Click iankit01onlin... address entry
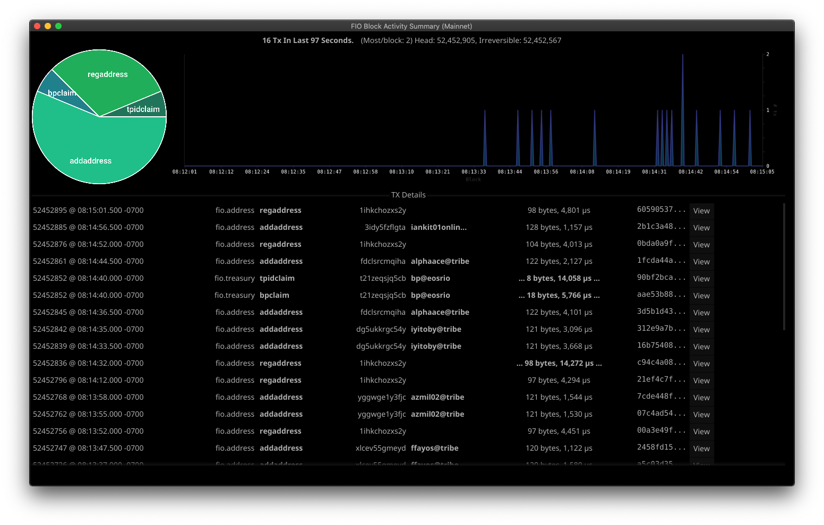The width and height of the screenshot is (824, 525). pos(439,228)
